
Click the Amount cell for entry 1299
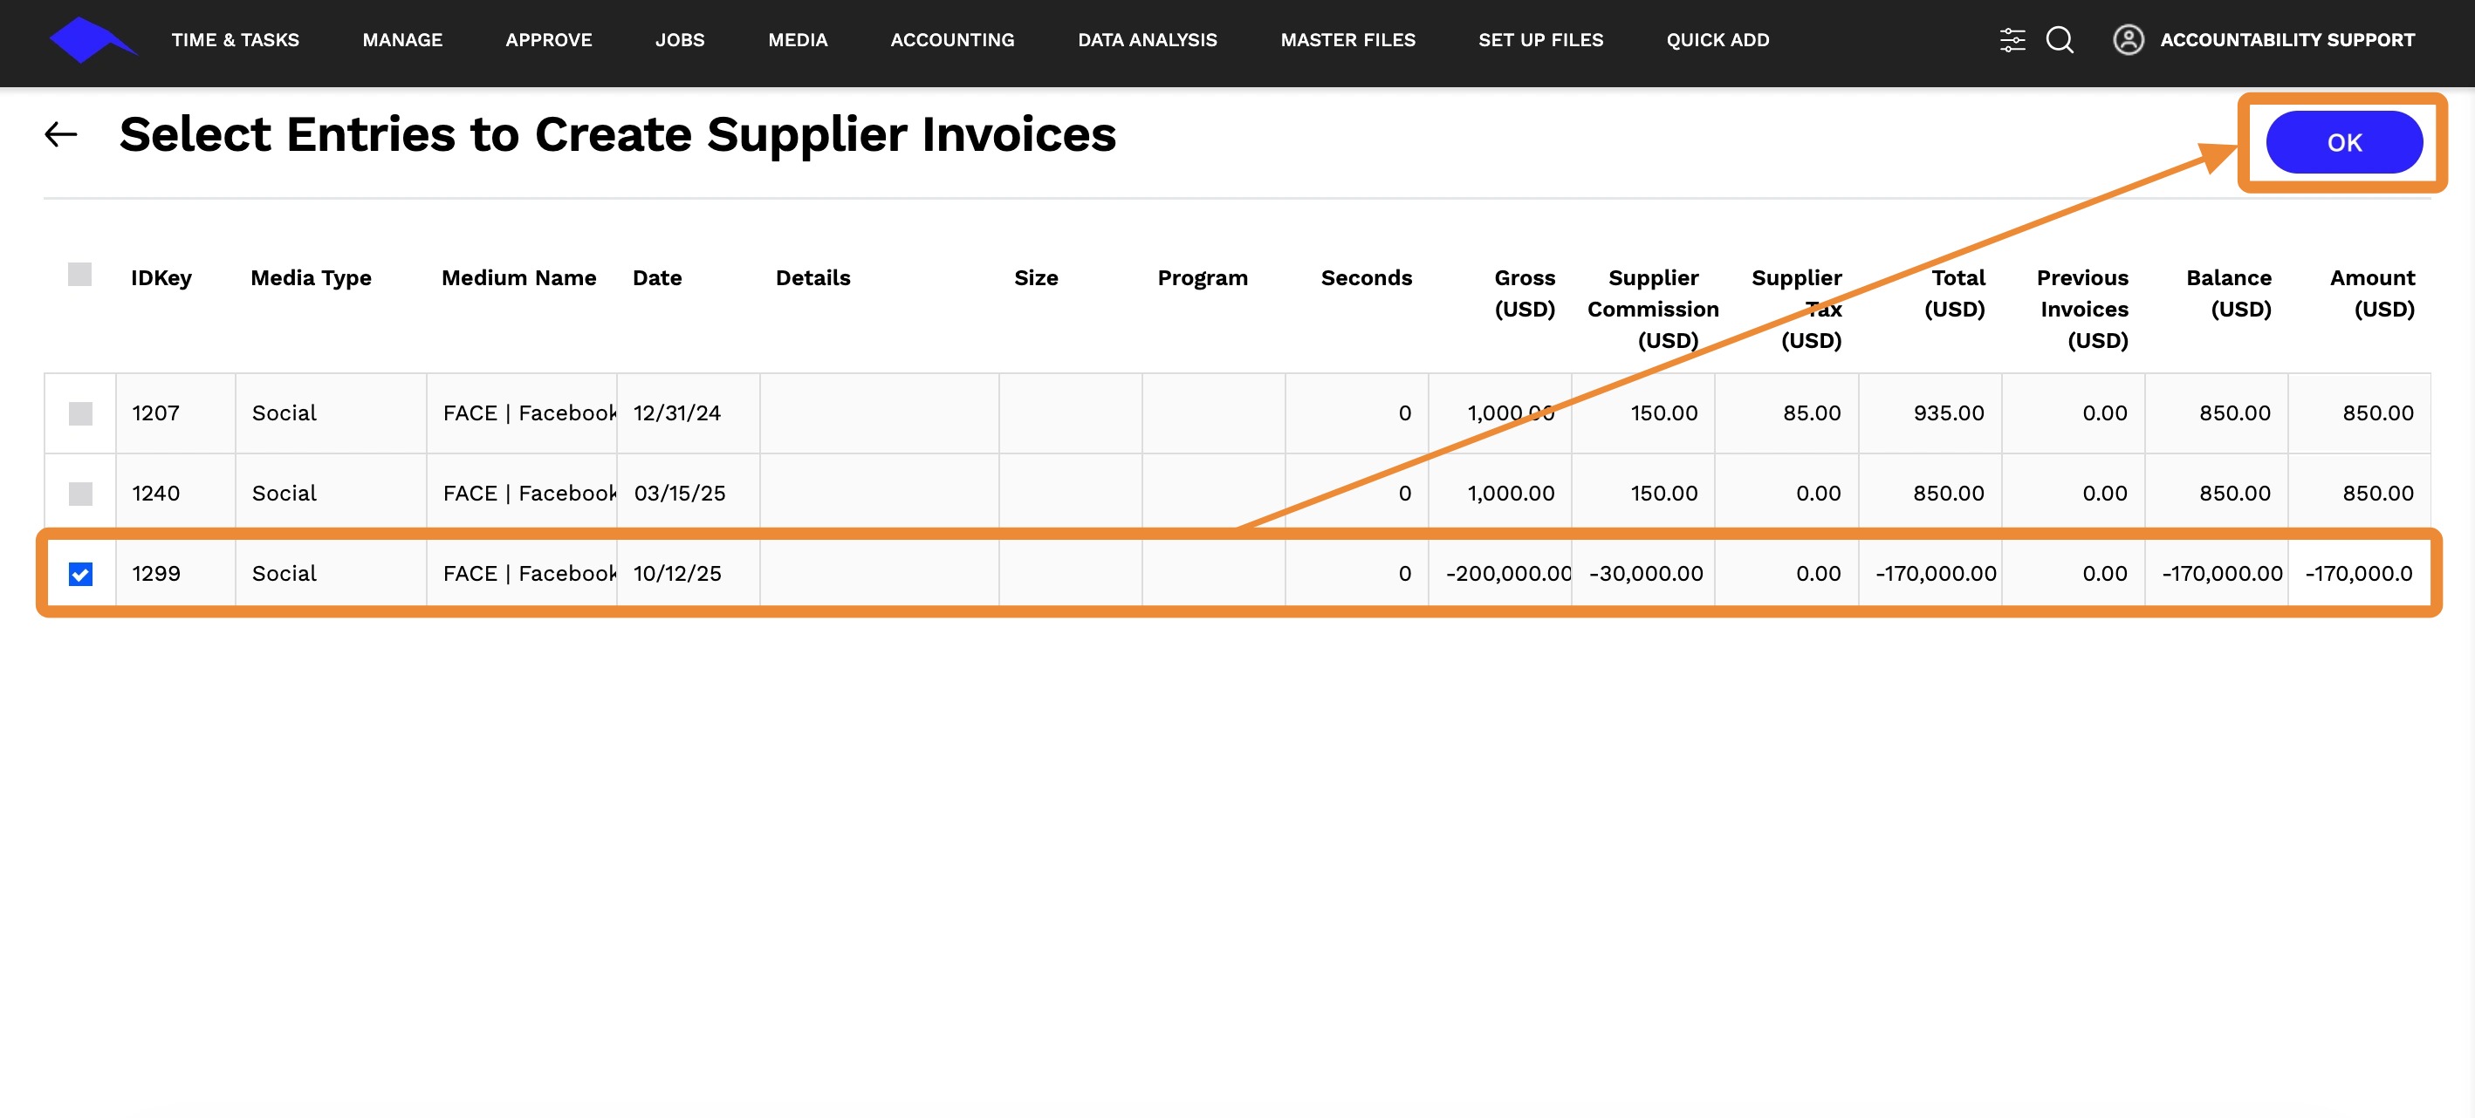pyautogui.click(x=2358, y=575)
